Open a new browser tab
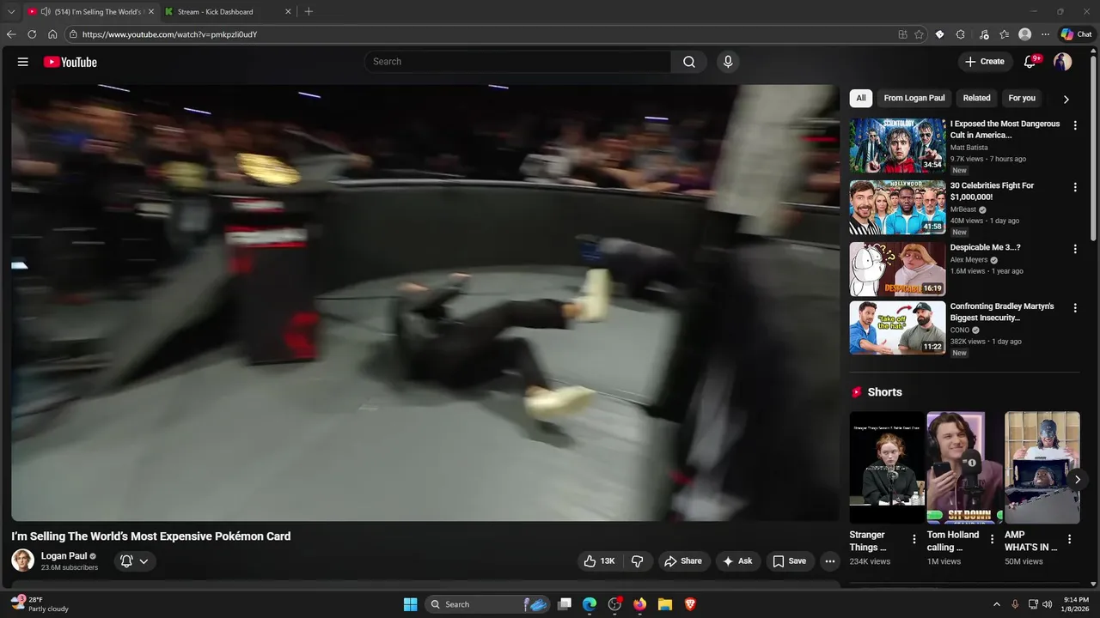Viewport: 1100px width, 618px height. pyautogui.click(x=309, y=12)
